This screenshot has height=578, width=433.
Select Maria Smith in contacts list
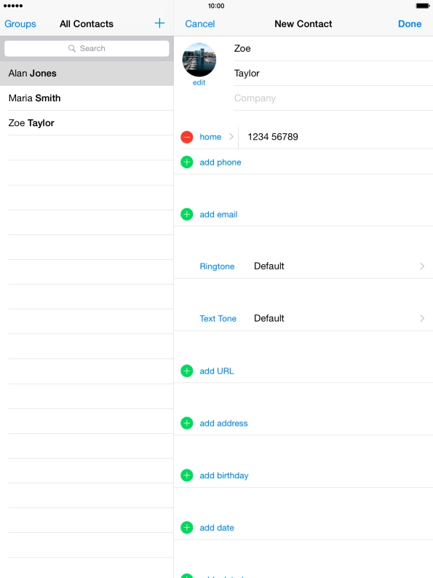(x=87, y=98)
